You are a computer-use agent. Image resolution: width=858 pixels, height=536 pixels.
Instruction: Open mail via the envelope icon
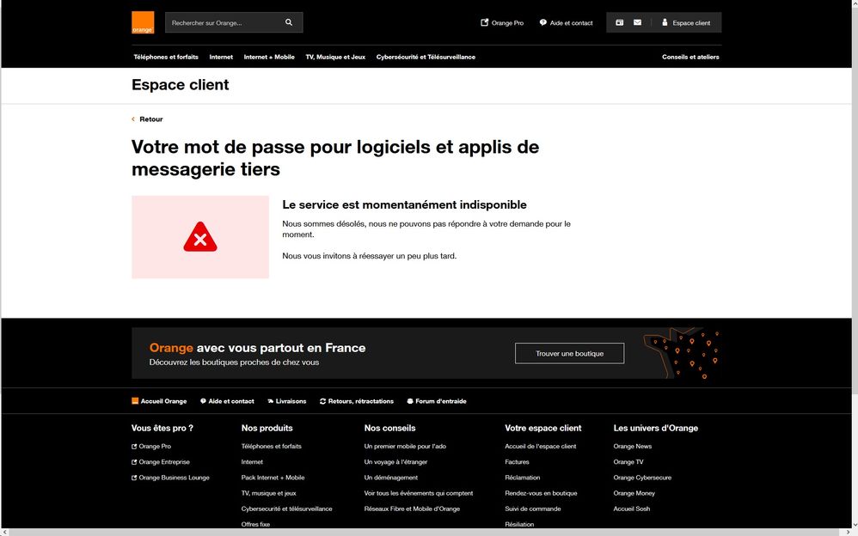tap(639, 21)
